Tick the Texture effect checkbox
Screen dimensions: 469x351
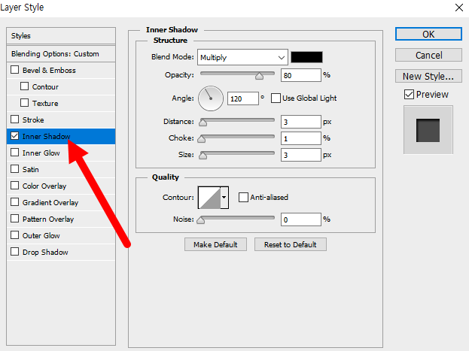click(x=25, y=103)
